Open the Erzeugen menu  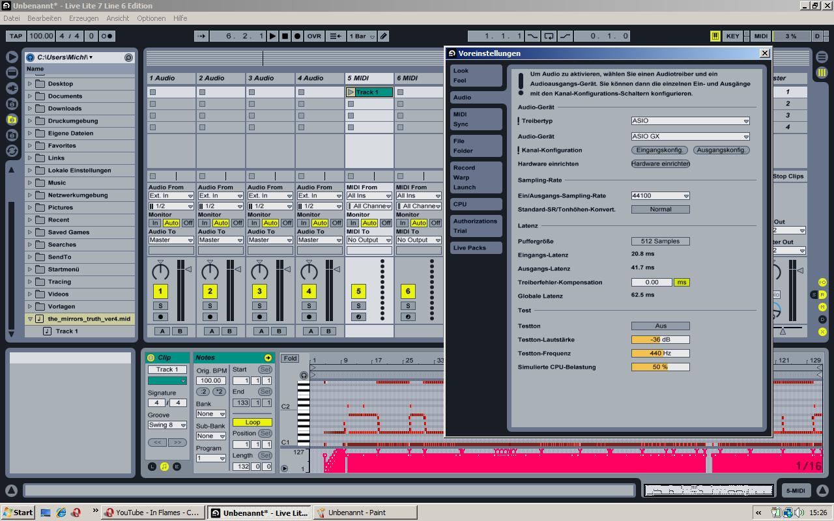(x=83, y=18)
